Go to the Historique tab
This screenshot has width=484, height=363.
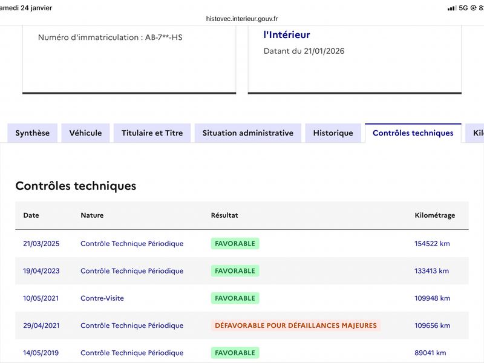(333, 133)
